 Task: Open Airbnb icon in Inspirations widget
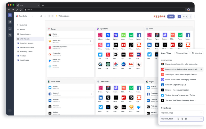100,45
